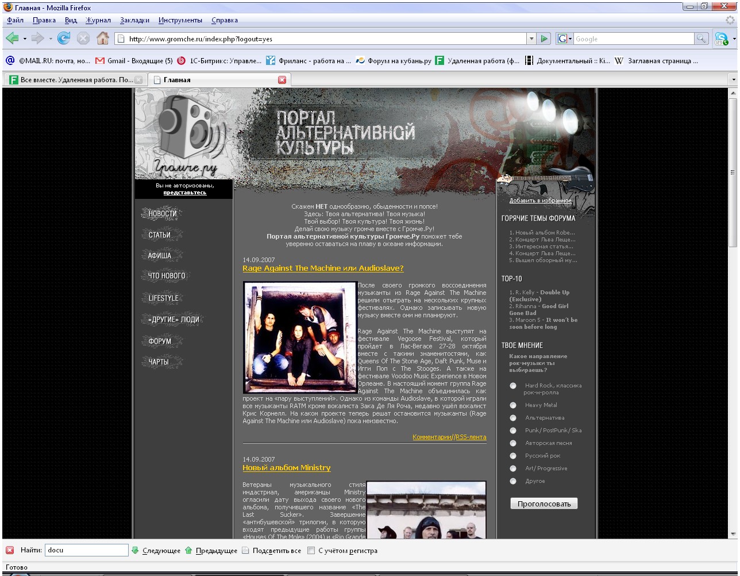Enable the case-sensitive search checkbox
The height and width of the screenshot is (576, 740).
(311, 551)
